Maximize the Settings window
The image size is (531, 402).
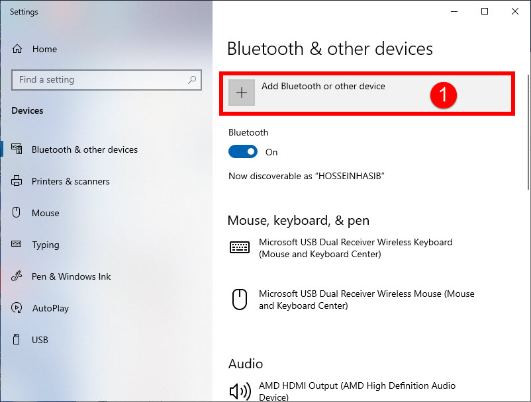(485, 11)
